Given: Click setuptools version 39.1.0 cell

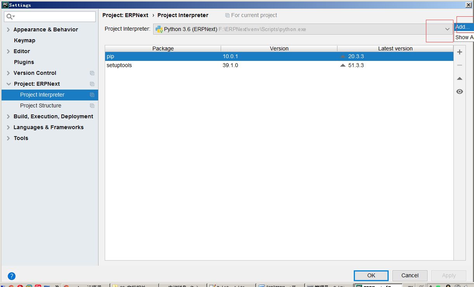Looking at the screenshot, I should [x=230, y=65].
